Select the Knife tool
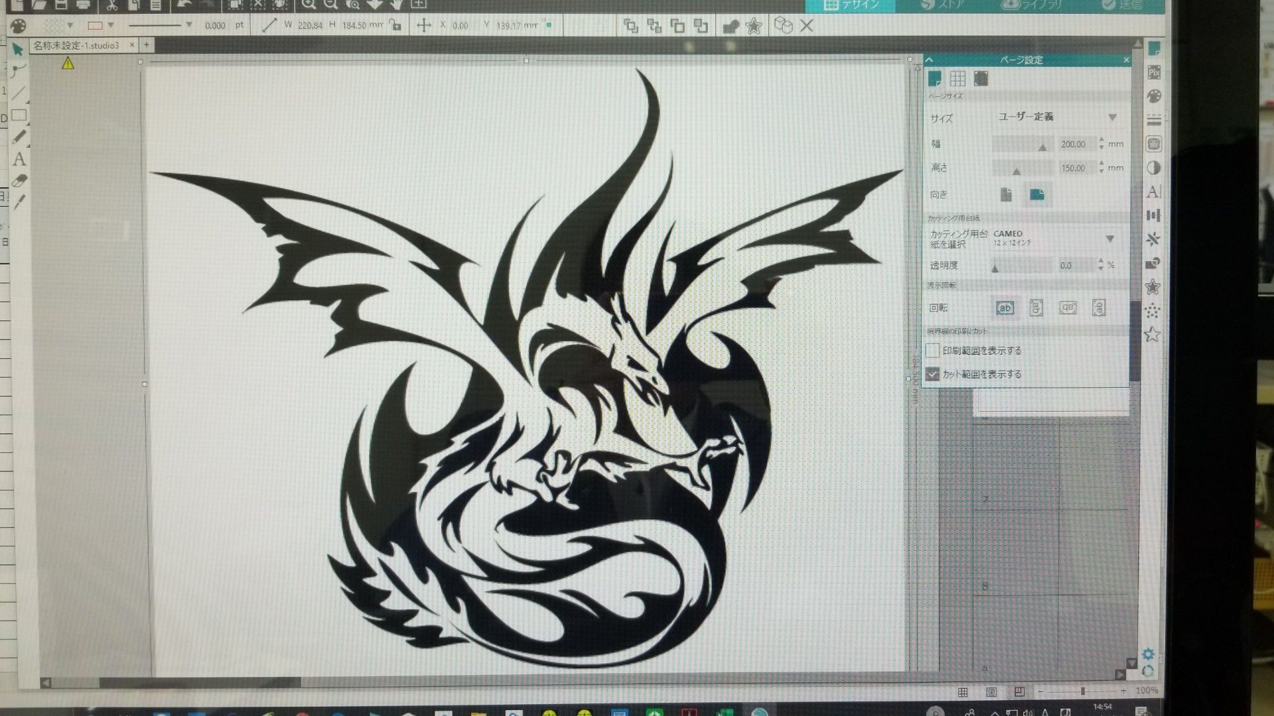The height and width of the screenshot is (716, 1274). (x=19, y=202)
